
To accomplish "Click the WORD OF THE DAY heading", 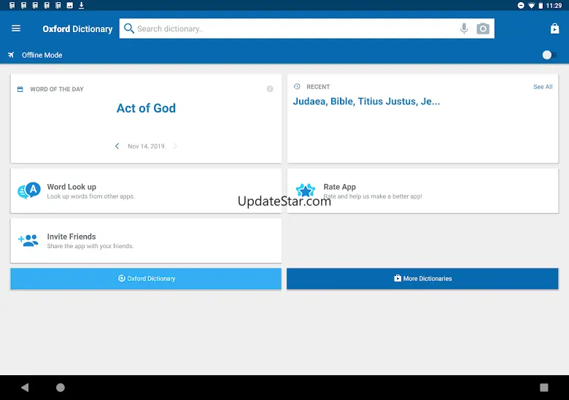I will tap(57, 89).
